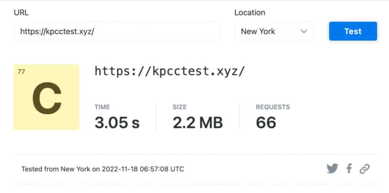Screen dimensions: 389x193
Task: Select the 66 requests value
Action: pyautogui.click(x=266, y=123)
